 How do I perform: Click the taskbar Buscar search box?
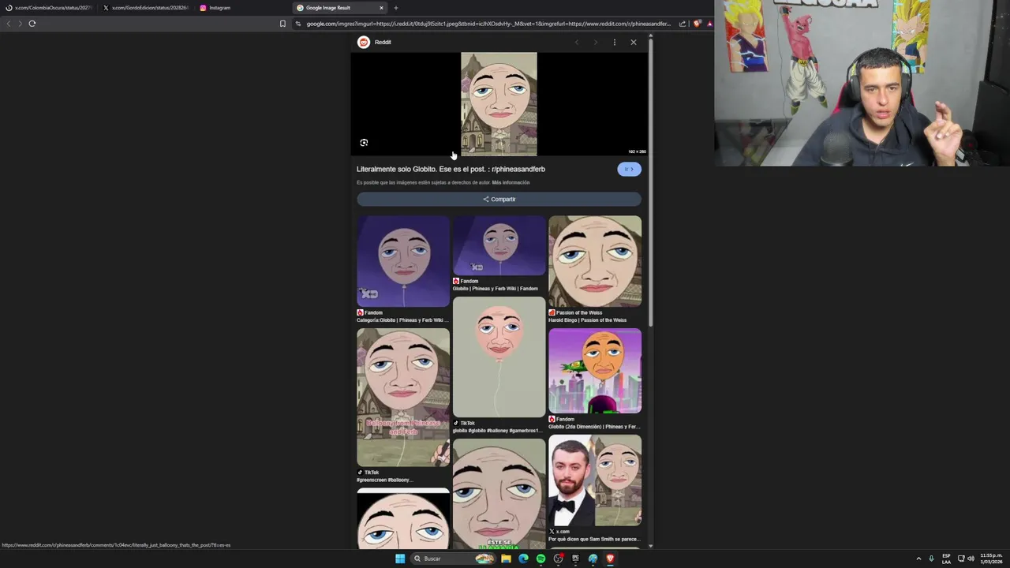pyautogui.click(x=454, y=559)
